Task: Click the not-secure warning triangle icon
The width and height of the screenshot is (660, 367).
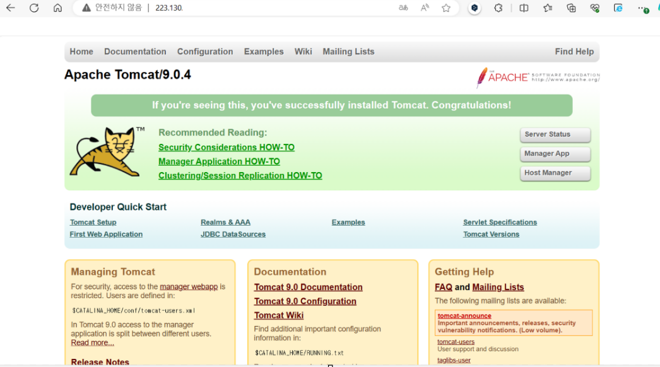Action: 86,8
